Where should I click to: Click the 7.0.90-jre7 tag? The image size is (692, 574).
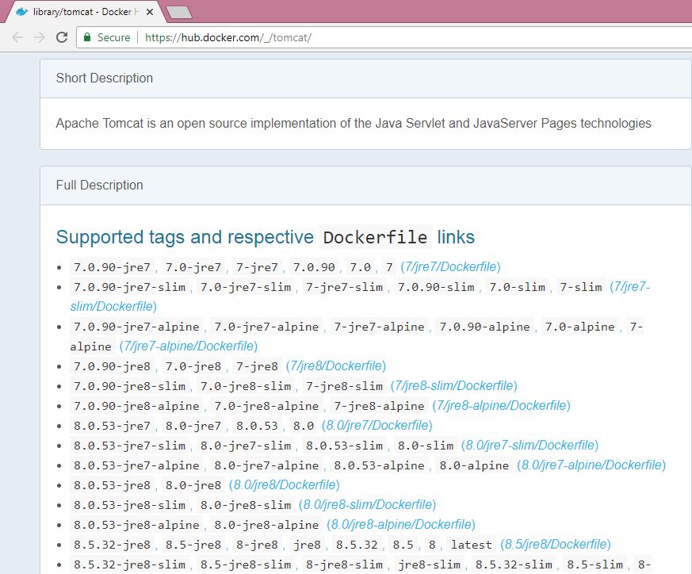112,267
